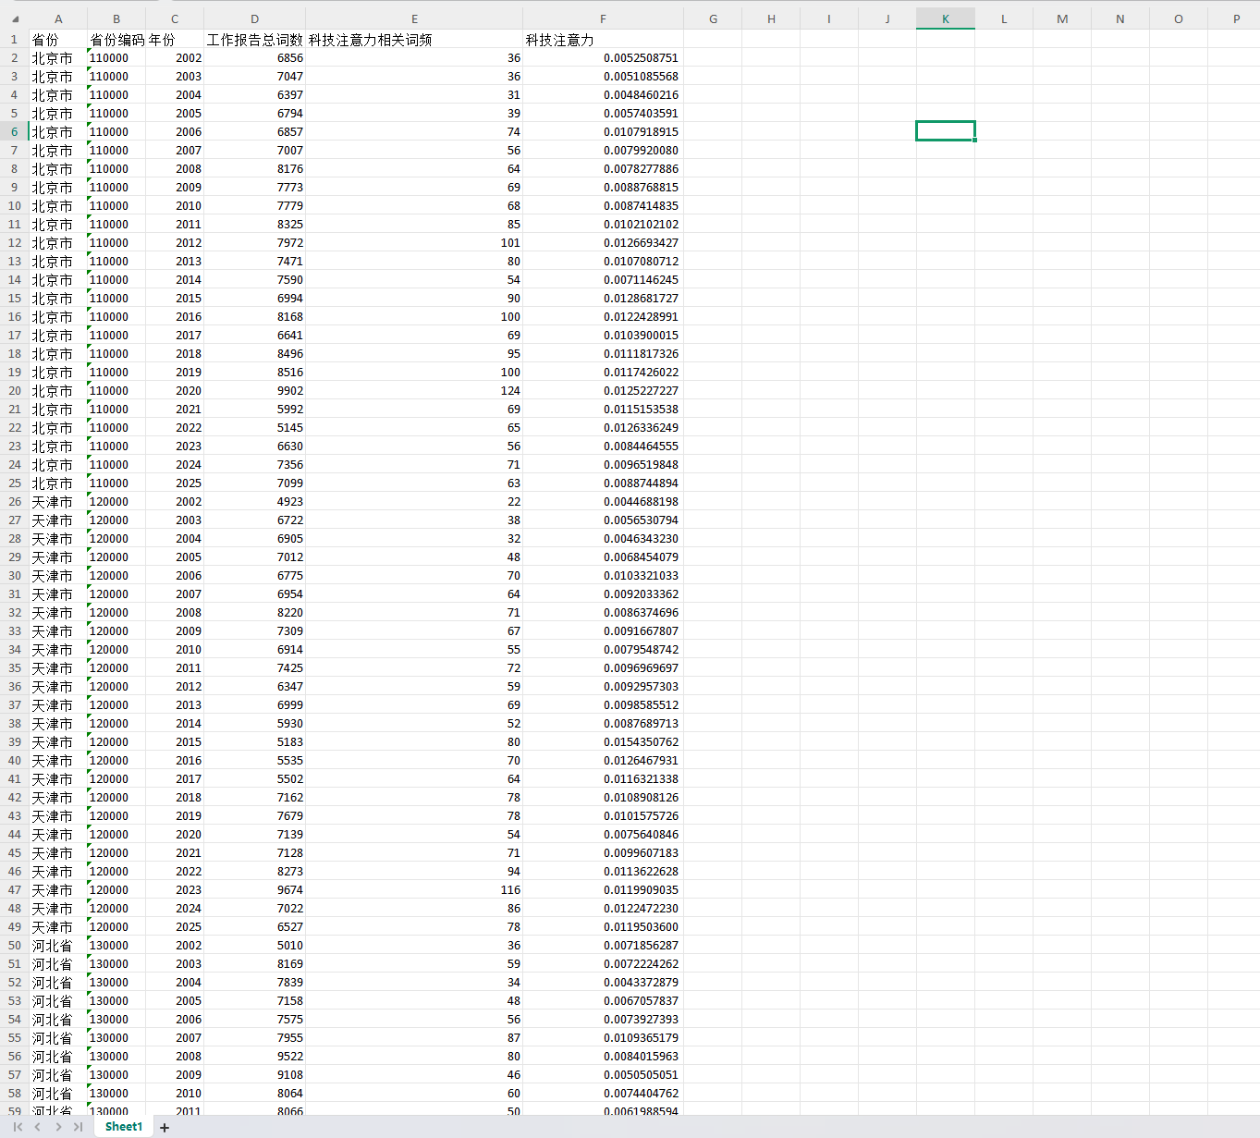Screen dimensions: 1260x1138
Task: Select cell with value 0.0044688198
Action: (x=604, y=502)
